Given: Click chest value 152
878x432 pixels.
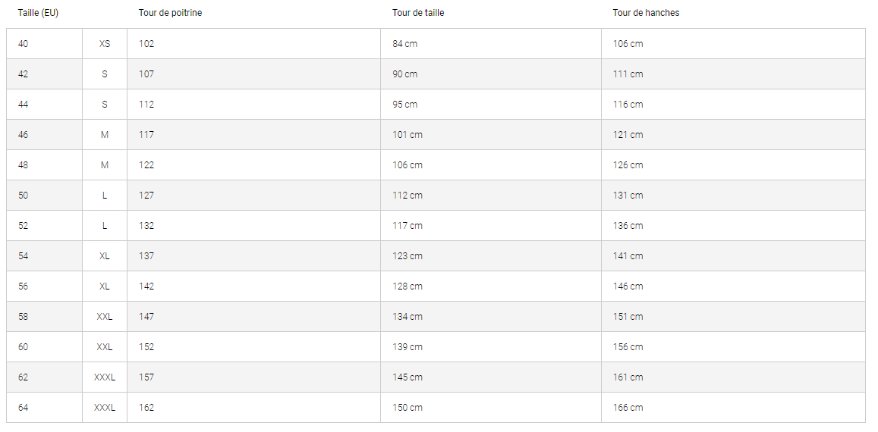Looking at the screenshot, I should (146, 347).
